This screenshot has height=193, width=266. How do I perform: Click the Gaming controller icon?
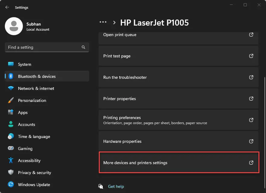pos(11,148)
